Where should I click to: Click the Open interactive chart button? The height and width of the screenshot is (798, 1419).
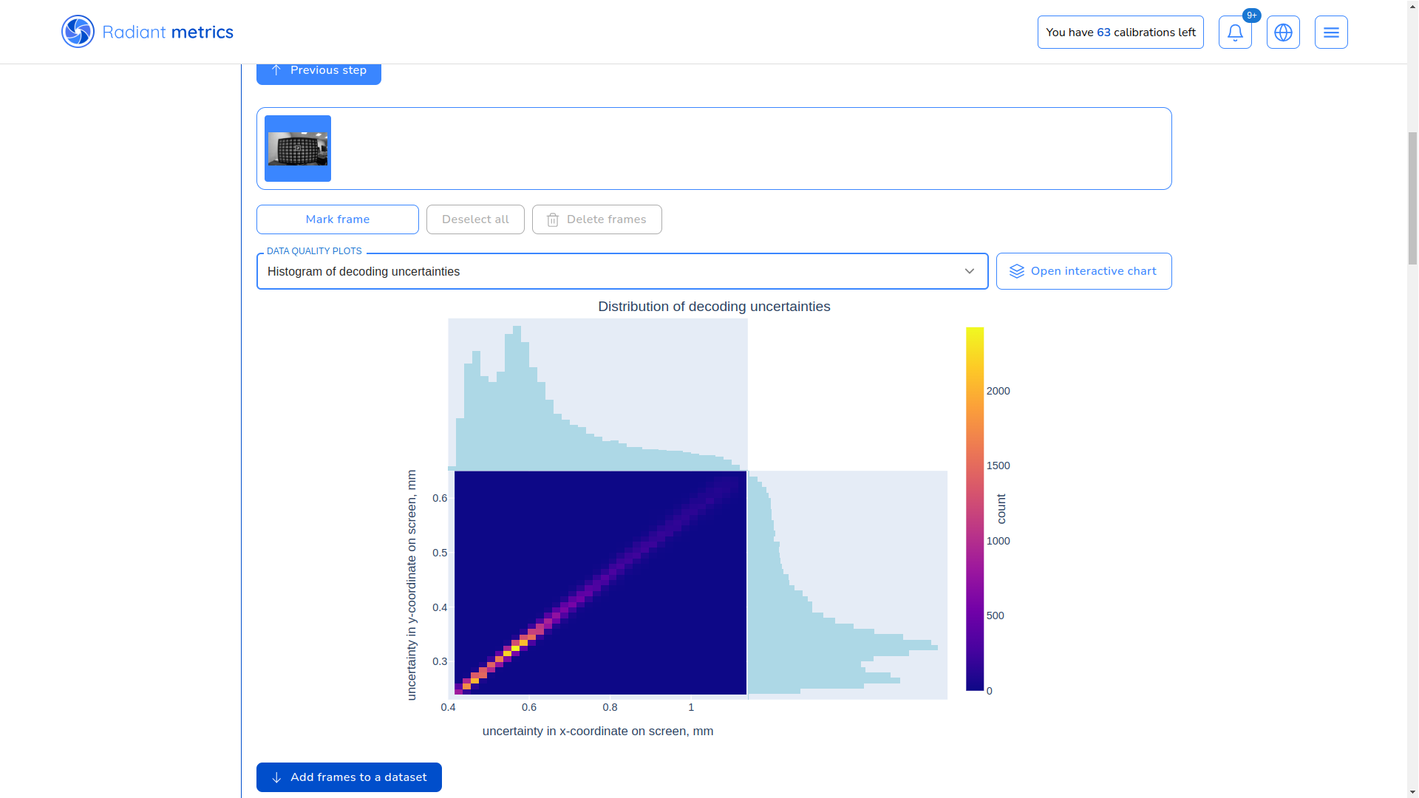tap(1083, 271)
